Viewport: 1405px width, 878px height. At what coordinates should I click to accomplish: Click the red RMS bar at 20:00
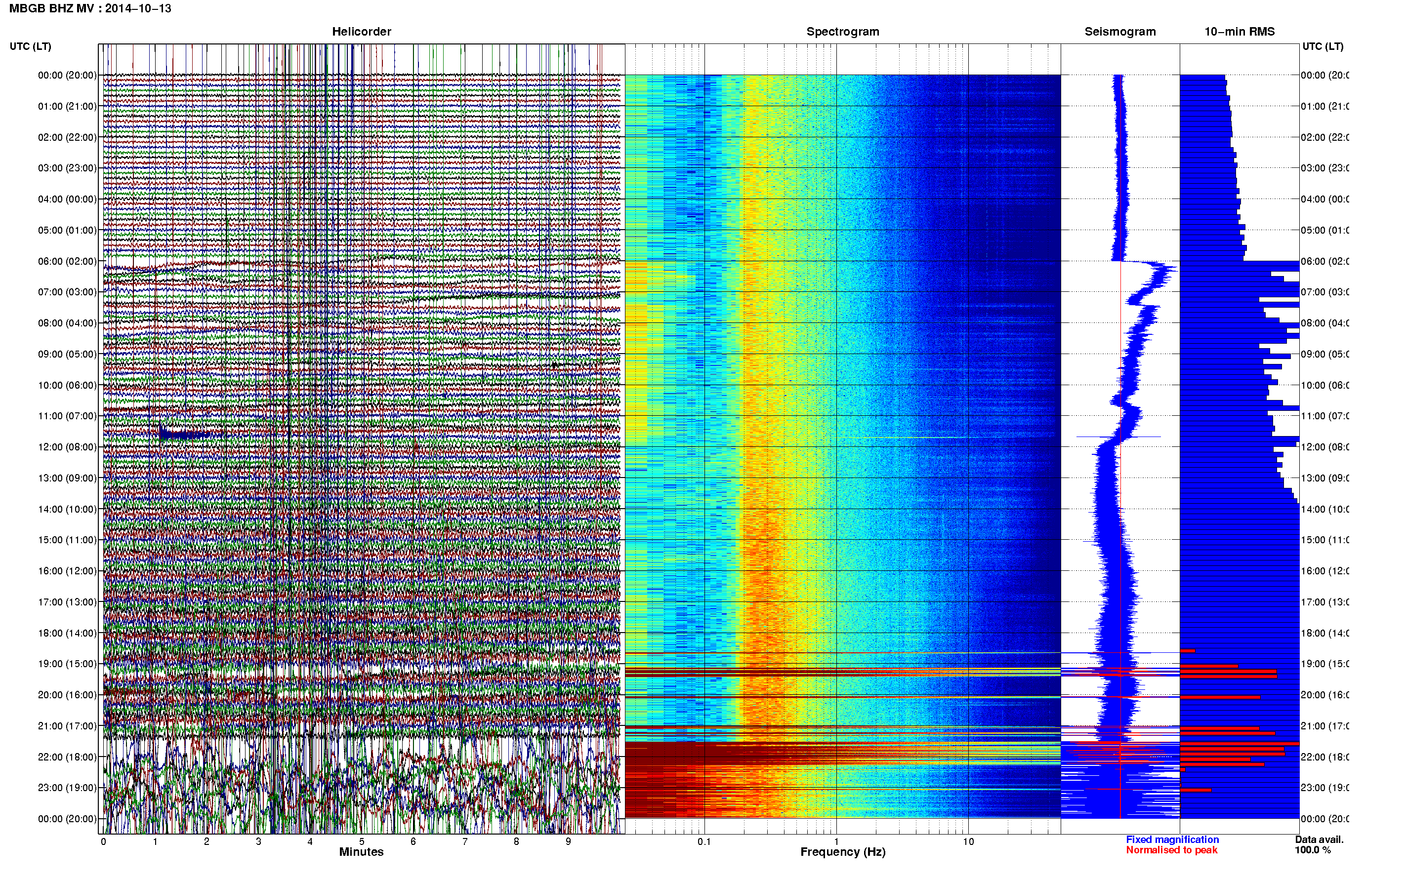tap(1220, 697)
